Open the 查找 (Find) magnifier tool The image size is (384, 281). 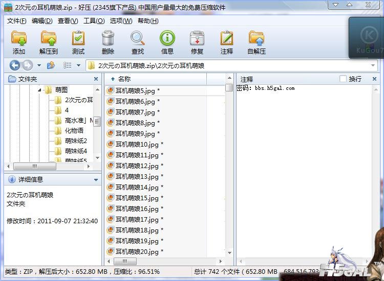point(138,41)
